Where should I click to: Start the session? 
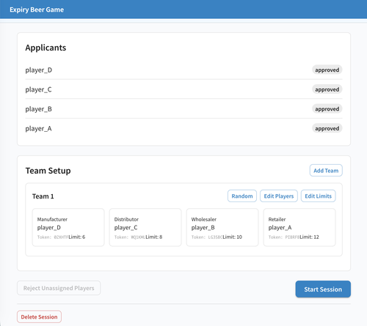coord(323,289)
